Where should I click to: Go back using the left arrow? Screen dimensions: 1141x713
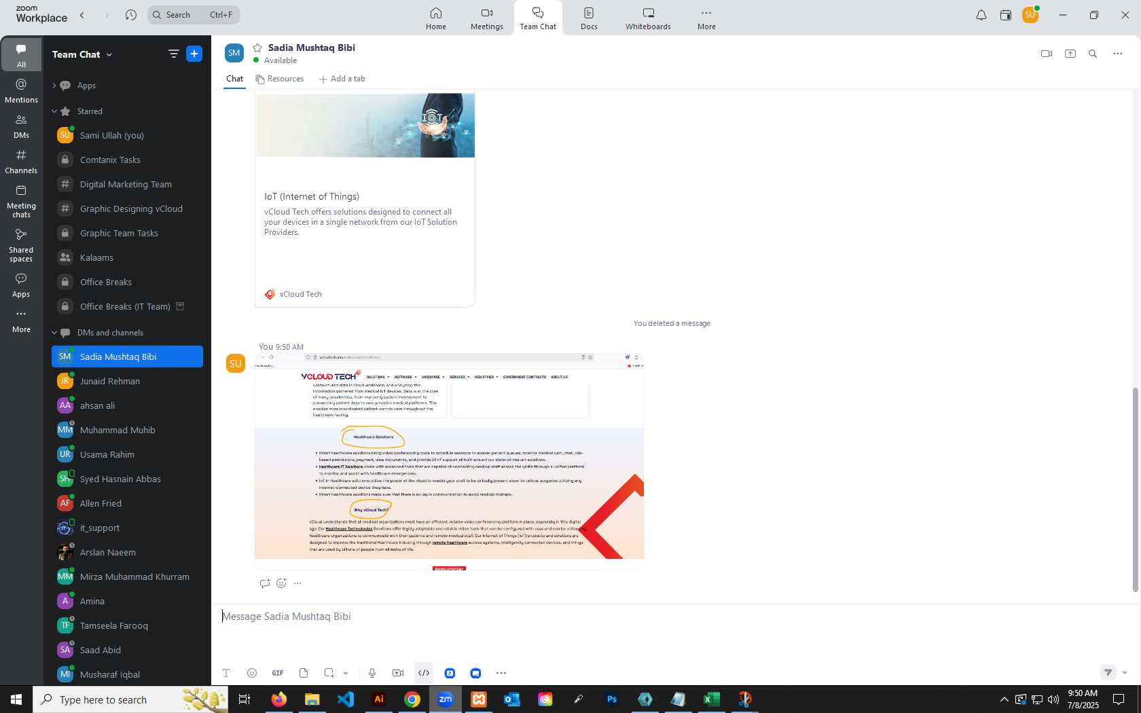click(82, 15)
